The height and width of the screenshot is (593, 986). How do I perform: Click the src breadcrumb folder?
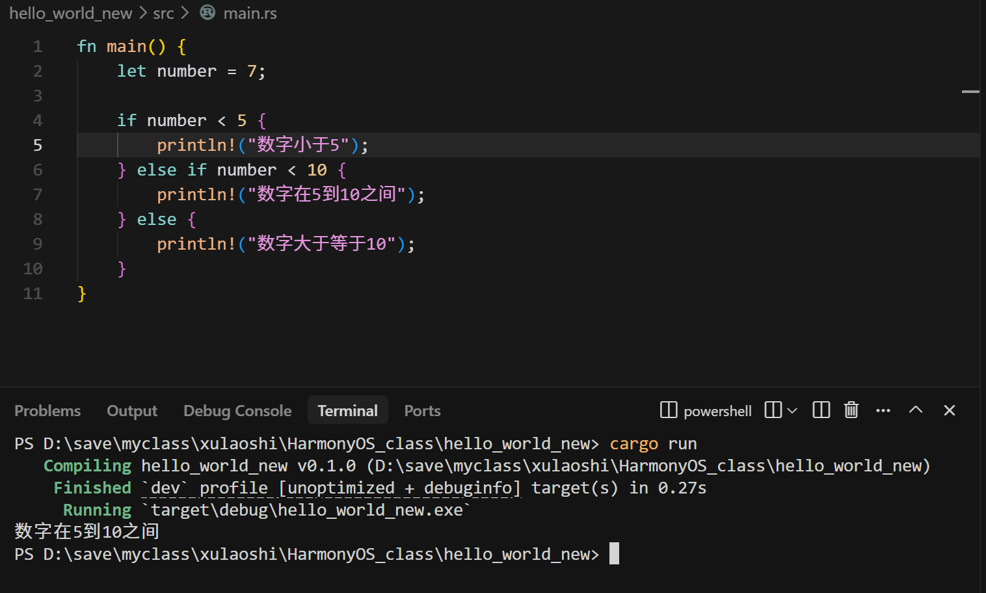tap(164, 13)
